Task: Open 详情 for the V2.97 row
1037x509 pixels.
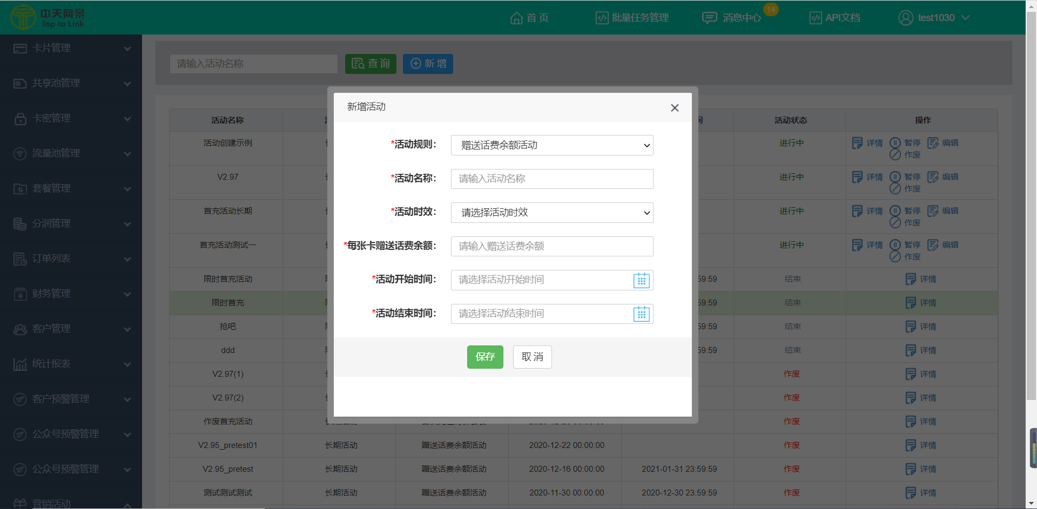Action: (x=867, y=177)
